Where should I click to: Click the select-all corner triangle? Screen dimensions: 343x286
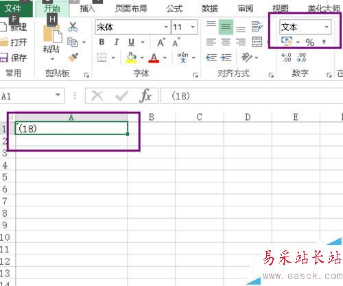[x=12, y=118]
